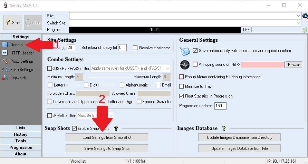Click Save Settings to Snap Shot

pos(107,148)
